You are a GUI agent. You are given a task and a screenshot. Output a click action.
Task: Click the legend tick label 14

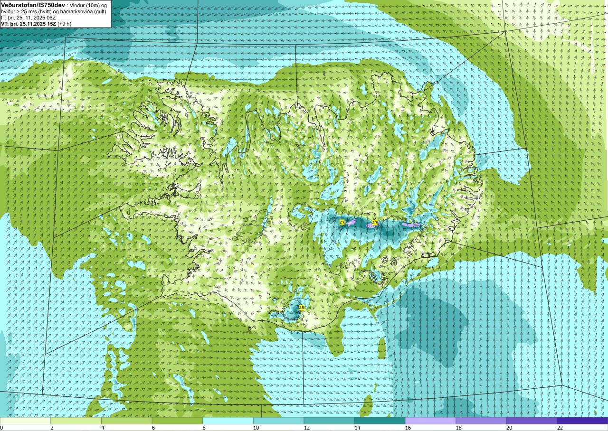tap(357, 428)
